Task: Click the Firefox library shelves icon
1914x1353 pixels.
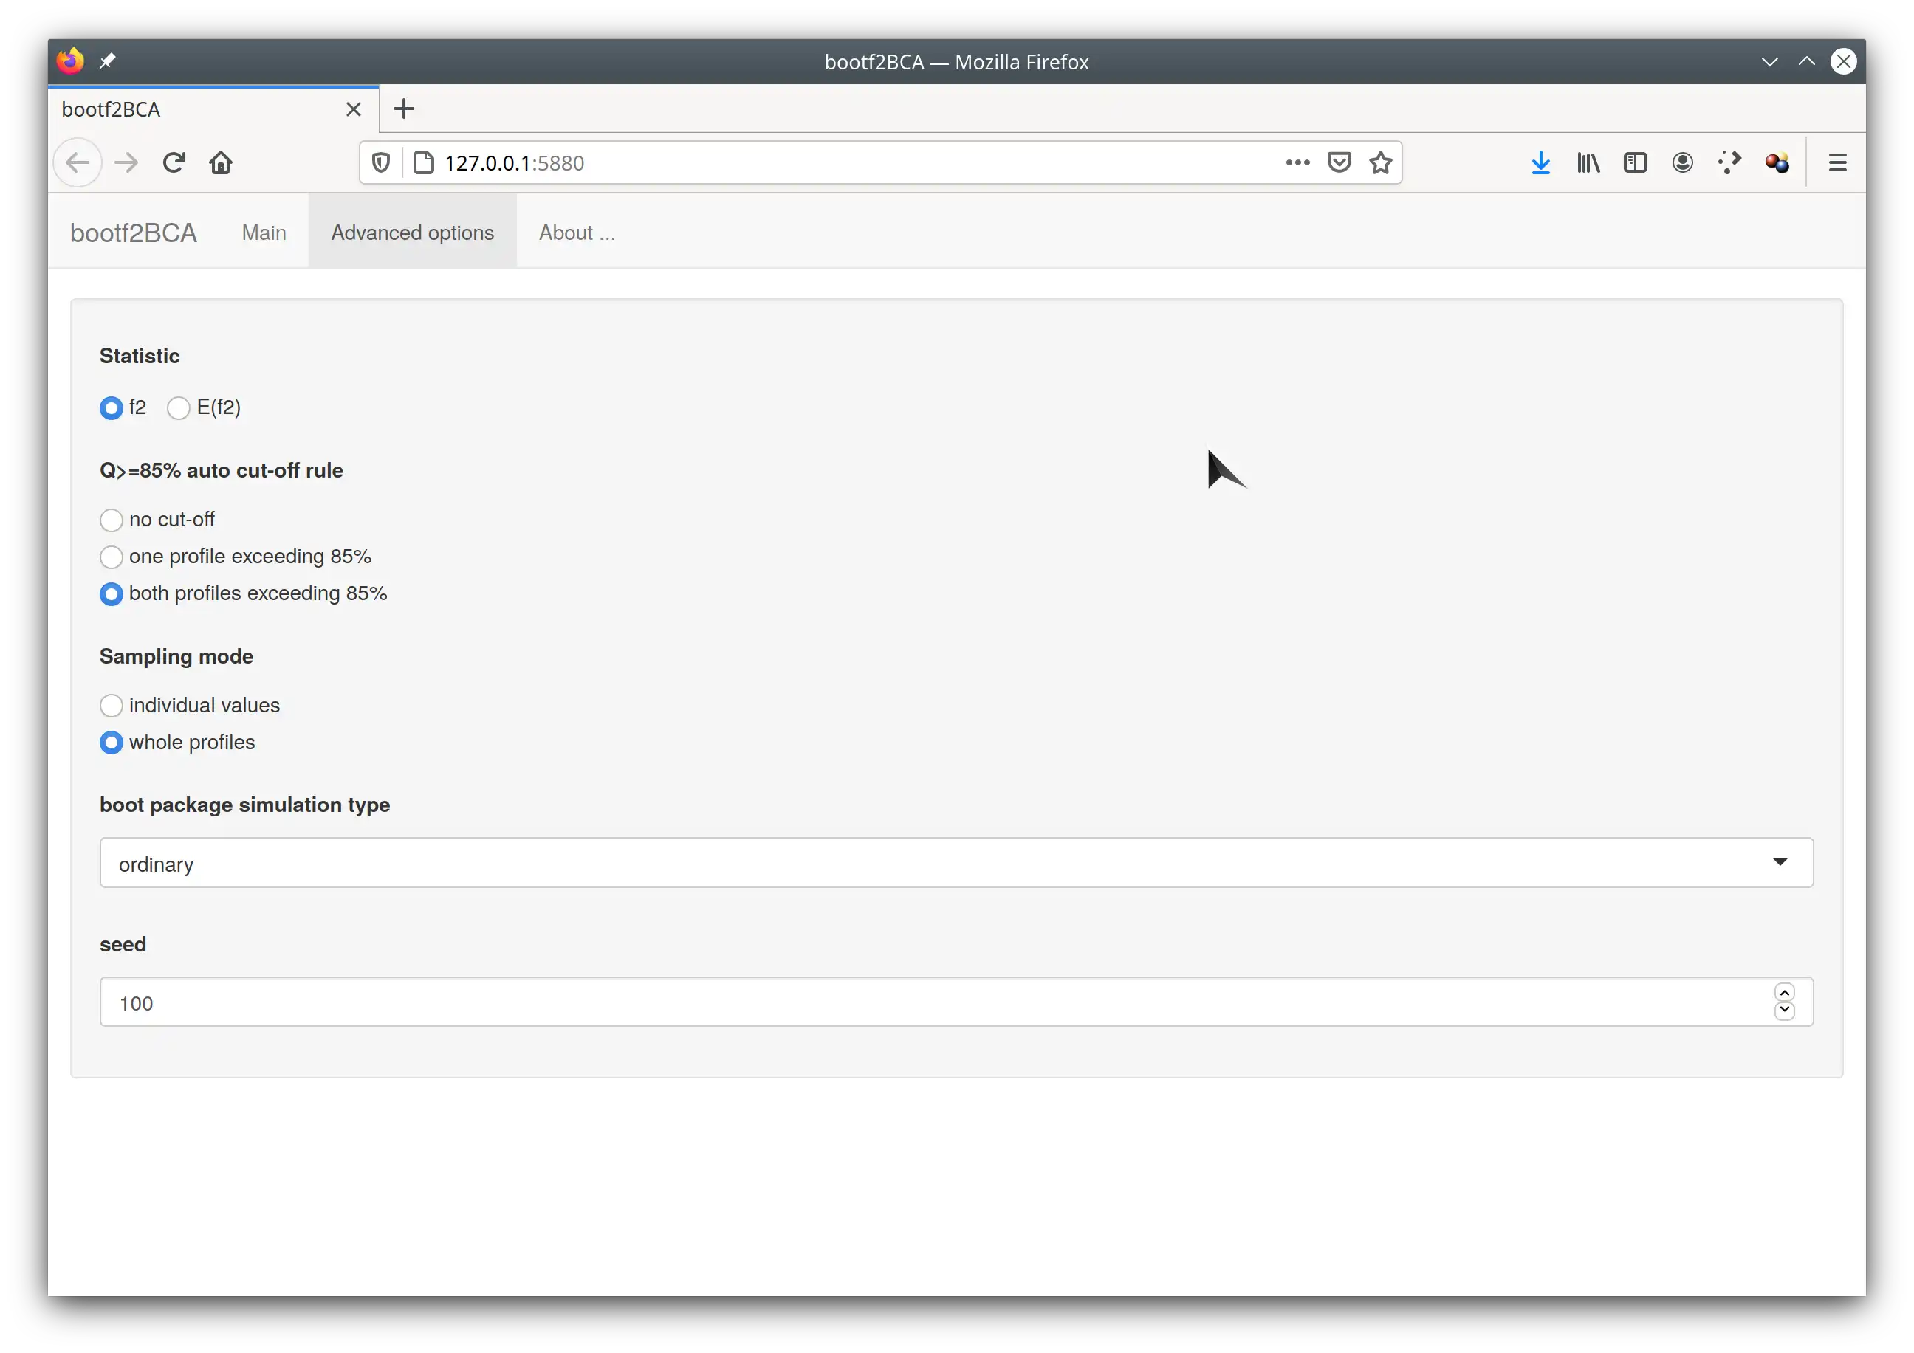Action: coord(1589,161)
